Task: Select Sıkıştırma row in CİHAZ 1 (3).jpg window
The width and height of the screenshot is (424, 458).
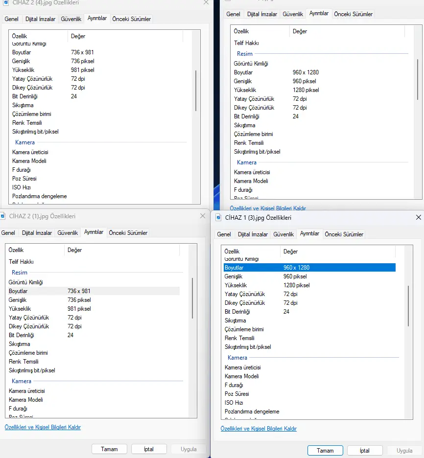Action: (x=309, y=321)
